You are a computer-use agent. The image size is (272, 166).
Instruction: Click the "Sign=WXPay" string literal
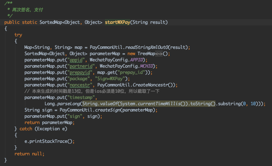(x=110, y=79)
